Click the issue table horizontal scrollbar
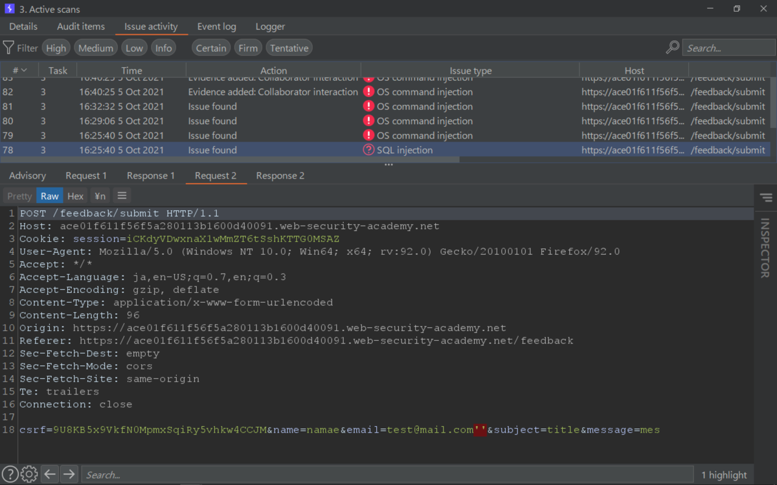Viewport: 777px width, 485px height. 230,159
